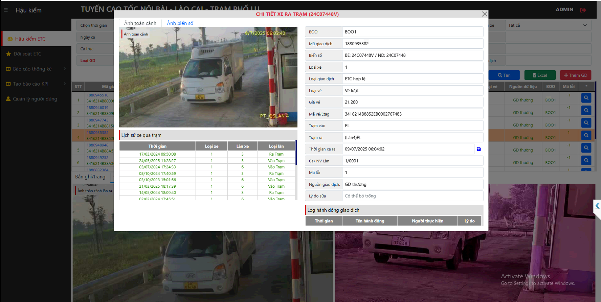Click the Nguồn dữ liệu column header
The height and width of the screenshot is (302, 601).
tap(523, 87)
